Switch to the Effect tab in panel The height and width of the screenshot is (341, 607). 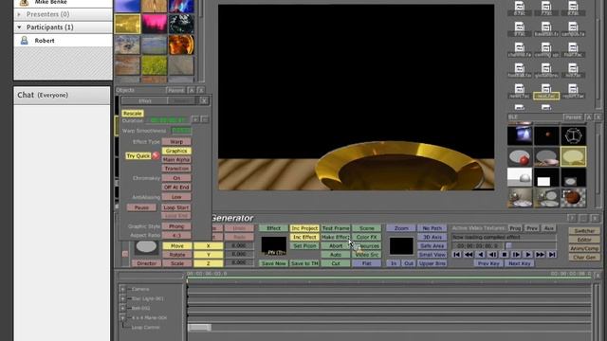[145, 101]
